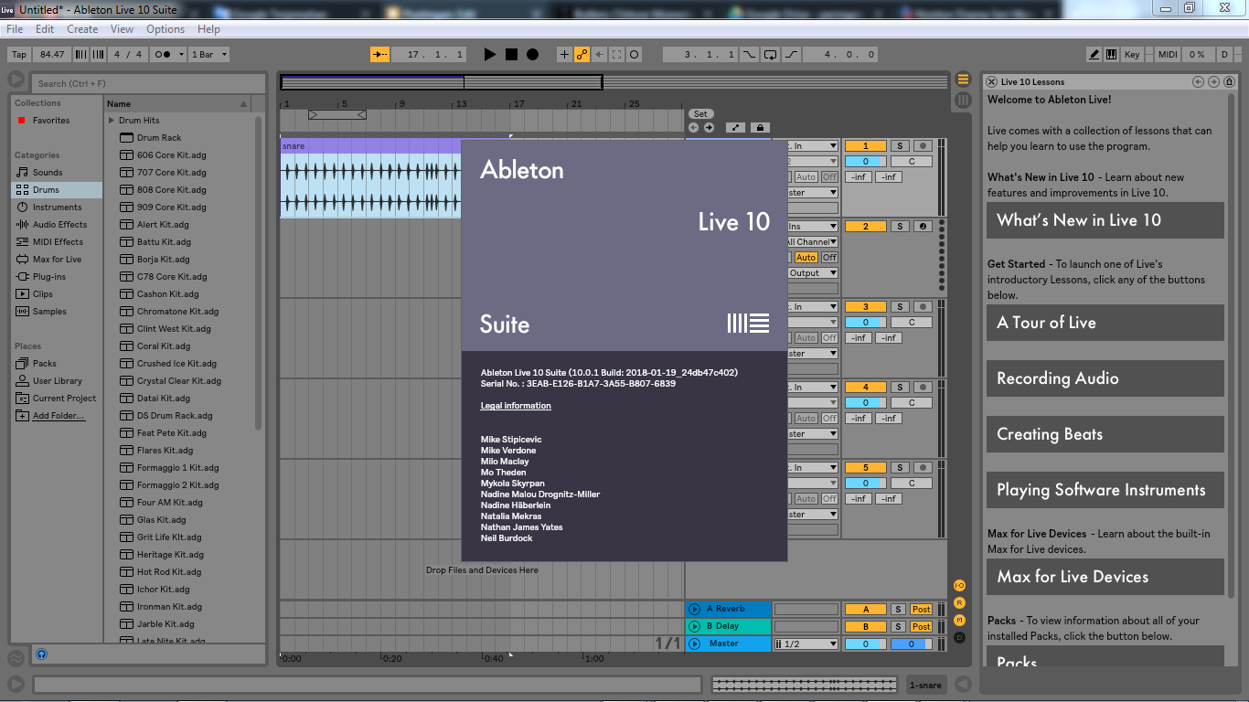This screenshot has width=1249, height=702.
Task: Open the quantization menu showing 1 Bar
Action: click(x=208, y=55)
